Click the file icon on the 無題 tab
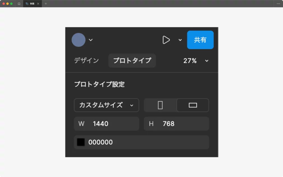Viewport: 283px width, 177px height. [27, 4]
